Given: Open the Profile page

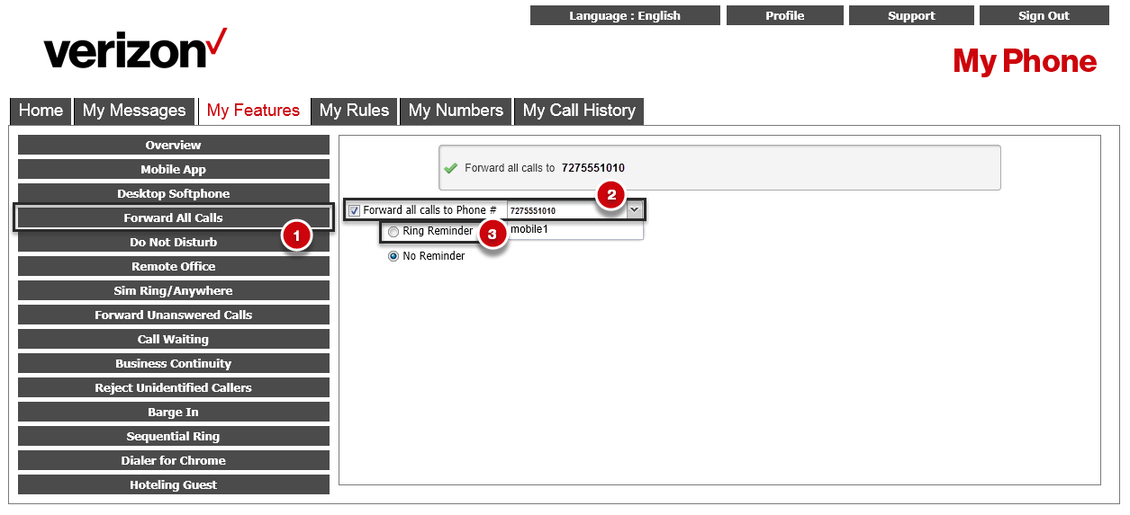Looking at the screenshot, I should [x=785, y=15].
